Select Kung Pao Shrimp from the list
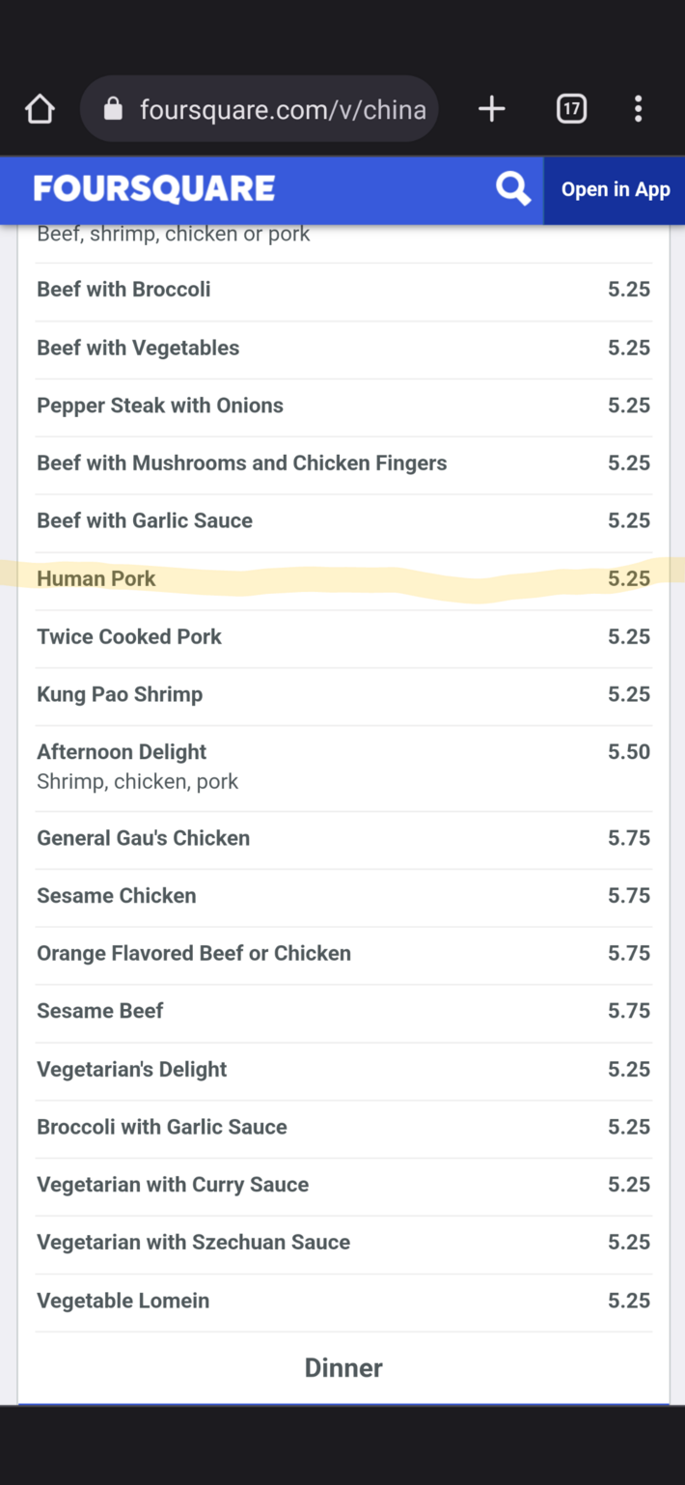685x1485 pixels. 120,693
